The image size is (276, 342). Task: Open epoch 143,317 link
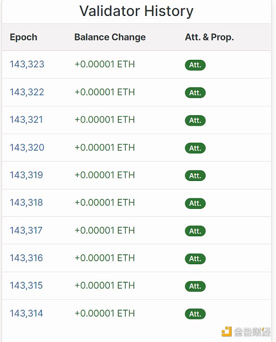point(26,230)
